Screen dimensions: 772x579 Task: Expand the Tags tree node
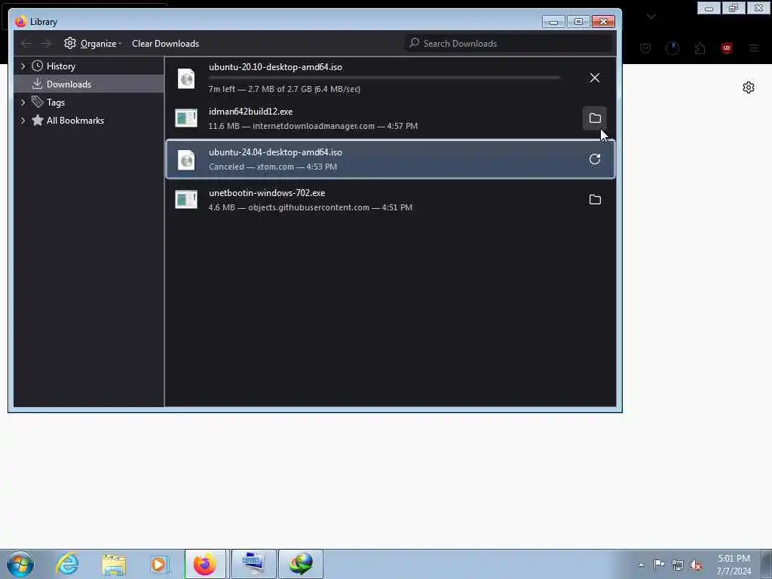[x=23, y=103]
